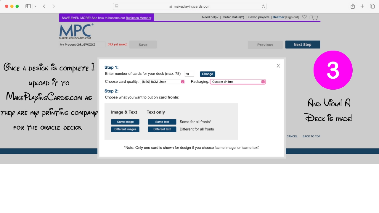
Task: Click Change button
Action: [208, 74]
